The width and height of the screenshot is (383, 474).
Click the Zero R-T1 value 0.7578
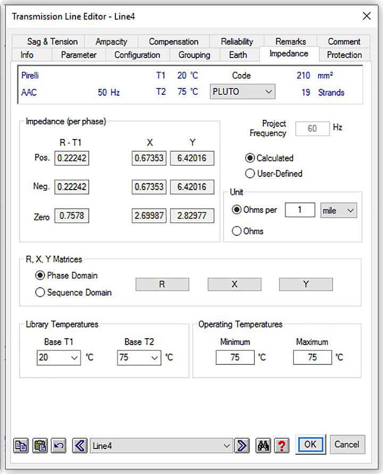click(x=72, y=216)
